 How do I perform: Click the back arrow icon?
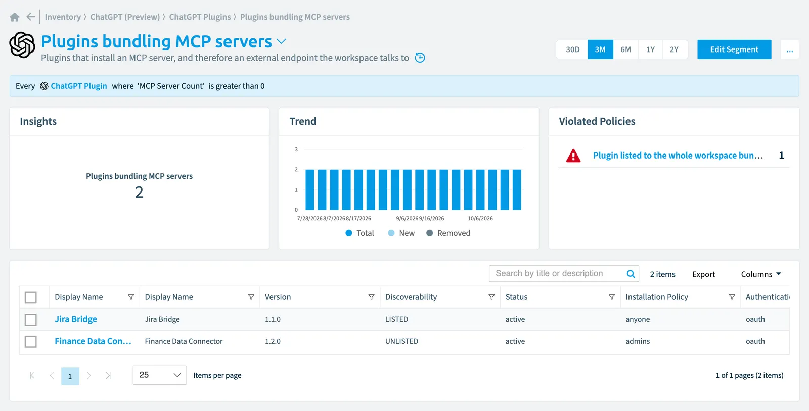point(31,17)
